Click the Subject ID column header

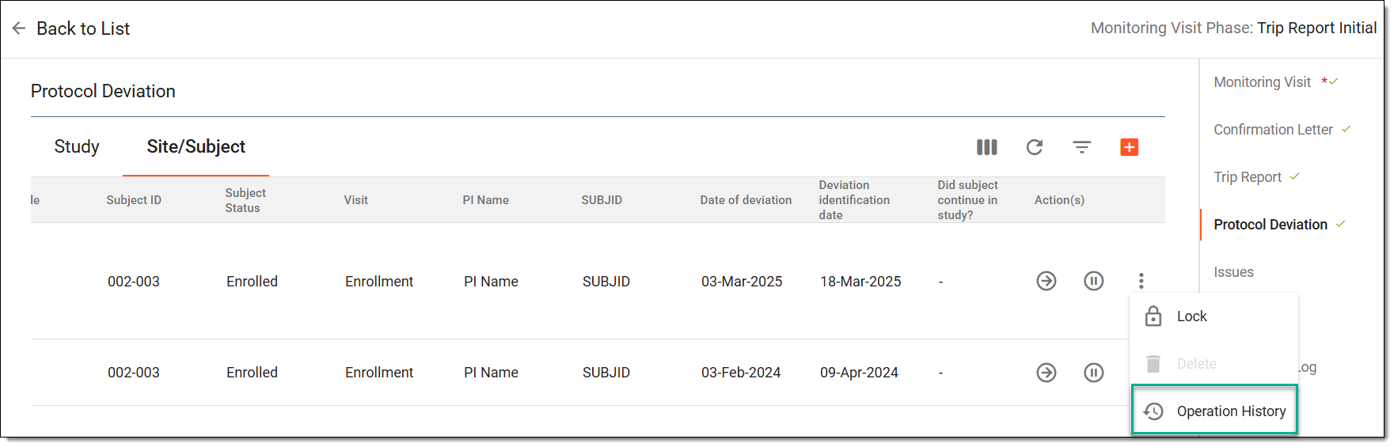(x=134, y=200)
